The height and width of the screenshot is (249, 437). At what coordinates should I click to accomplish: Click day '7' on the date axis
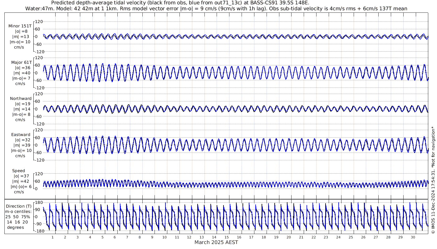[x=127, y=237]
